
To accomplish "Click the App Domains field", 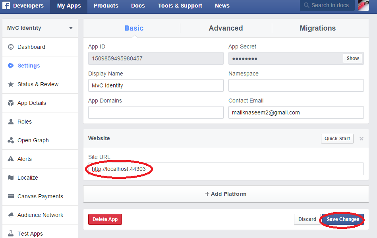I will coord(156,112).
